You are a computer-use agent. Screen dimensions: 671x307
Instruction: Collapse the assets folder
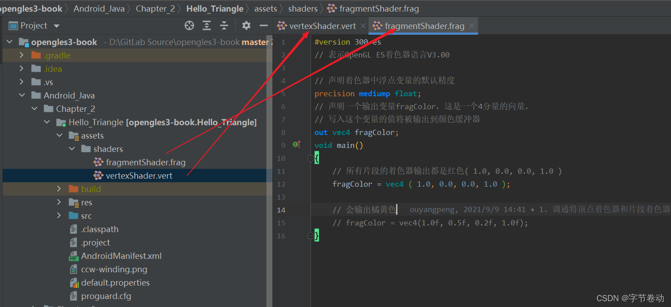(59, 135)
